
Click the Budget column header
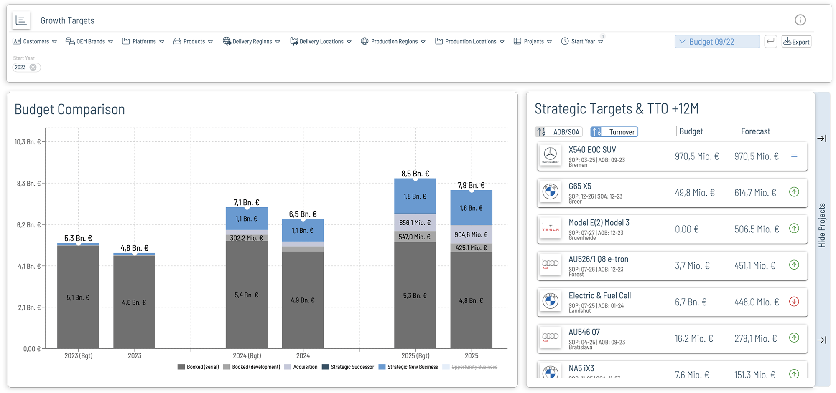tap(691, 131)
